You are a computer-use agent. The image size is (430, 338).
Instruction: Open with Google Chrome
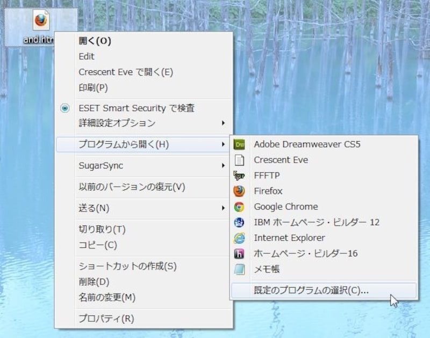click(x=324, y=207)
